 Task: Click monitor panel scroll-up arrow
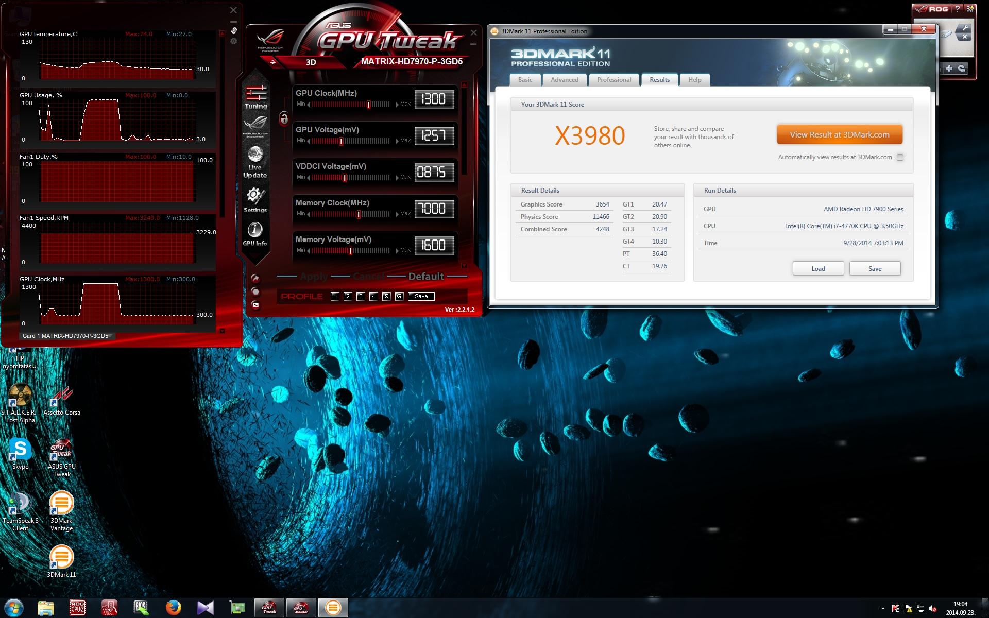pos(222,33)
